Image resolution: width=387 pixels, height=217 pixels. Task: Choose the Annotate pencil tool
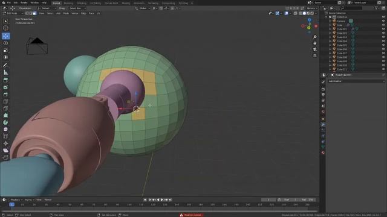[5, 65]
